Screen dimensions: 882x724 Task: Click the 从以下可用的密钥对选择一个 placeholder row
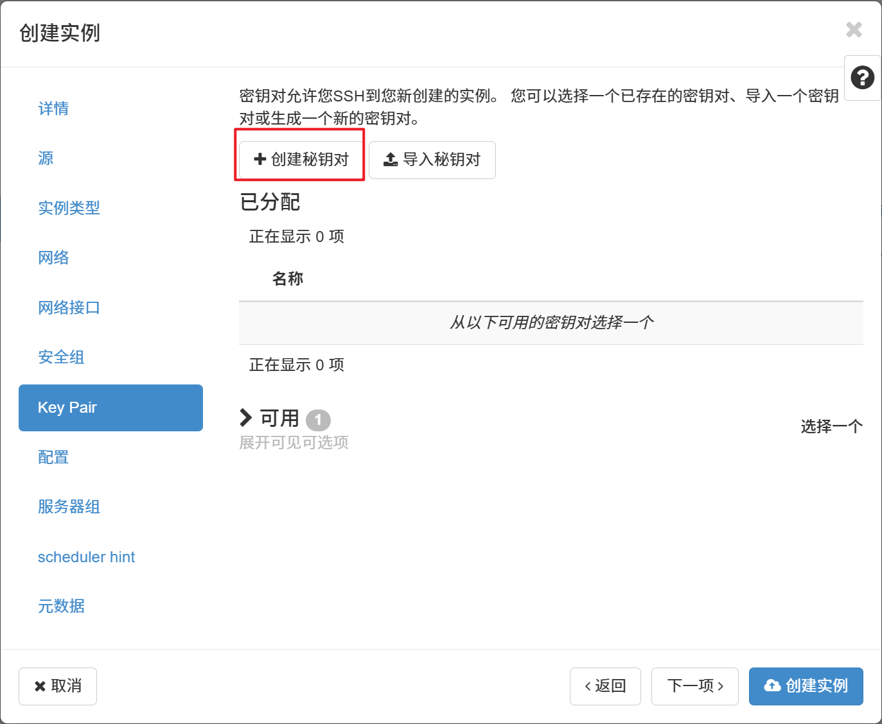[551, 322]
